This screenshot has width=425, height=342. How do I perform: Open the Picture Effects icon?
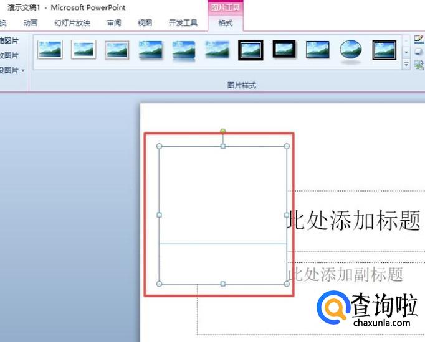click(418, 52)
